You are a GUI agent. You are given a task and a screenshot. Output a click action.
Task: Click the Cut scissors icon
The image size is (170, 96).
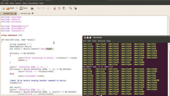[x=55, y=8]
